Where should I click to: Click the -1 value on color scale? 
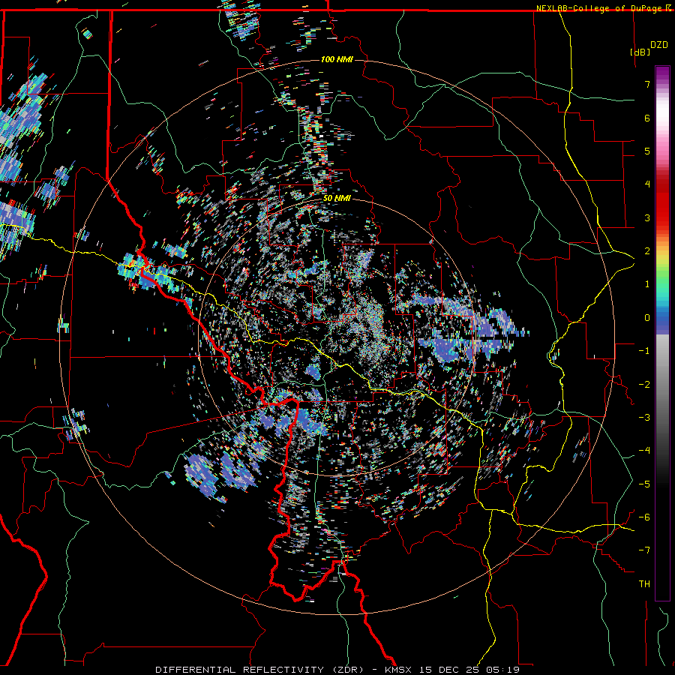[x=644, y=351]
